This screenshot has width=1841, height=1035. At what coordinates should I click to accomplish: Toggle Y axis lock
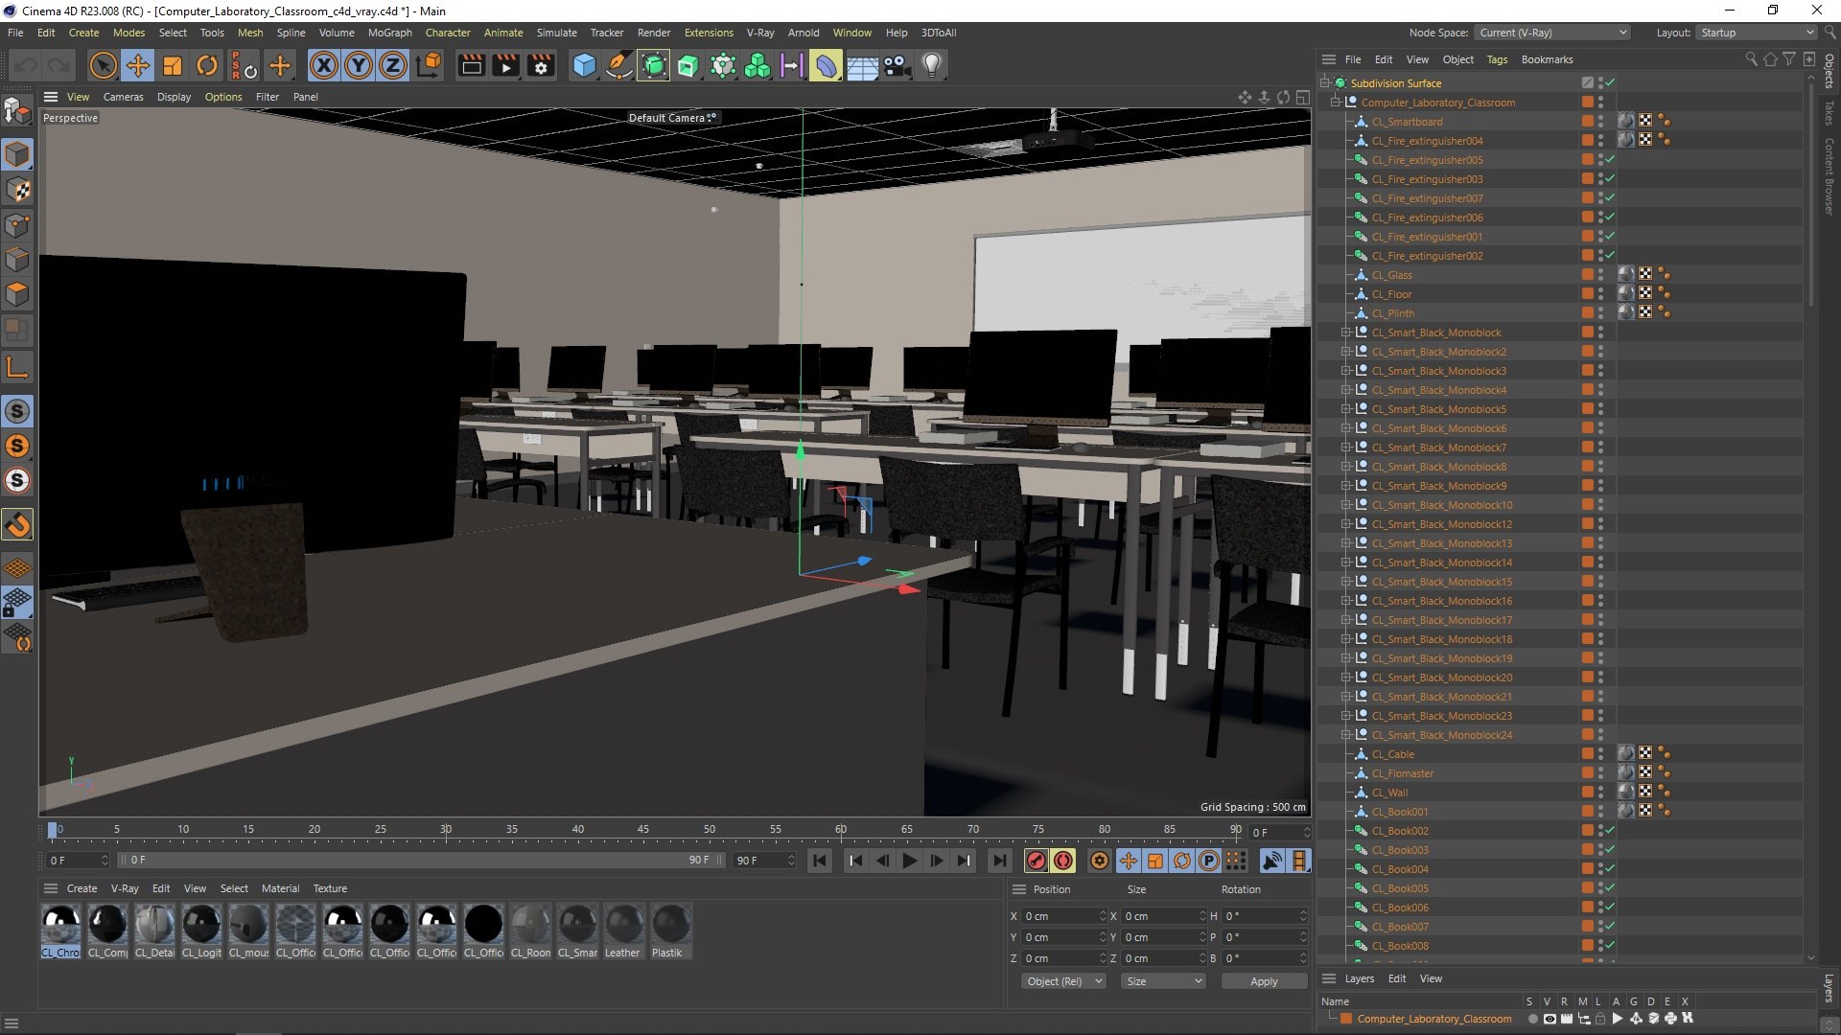click(x=359, y=65)
